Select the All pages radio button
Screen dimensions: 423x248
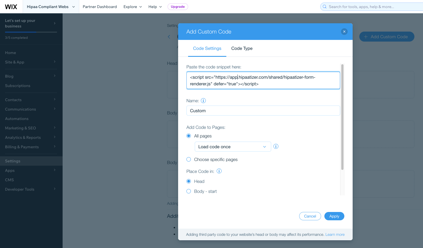[x=189, y=136]
